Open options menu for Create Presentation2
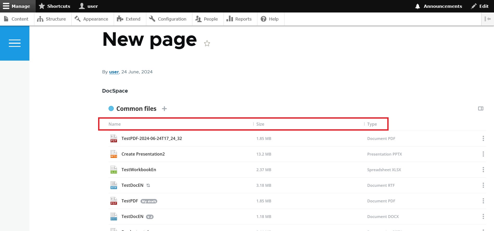This screenshot has width=494, height=231. tap(483, 154)
